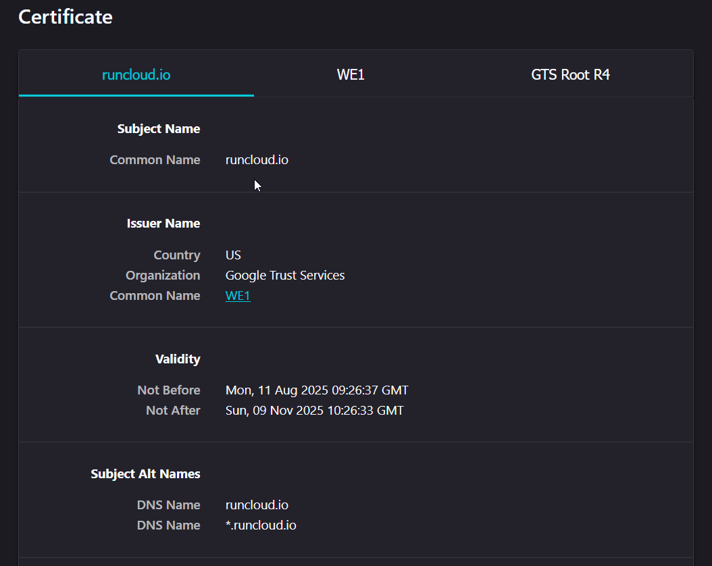Click the Not Before date value
The width and height of the screenshot is (712, 566).
click(x=317, y=390)
